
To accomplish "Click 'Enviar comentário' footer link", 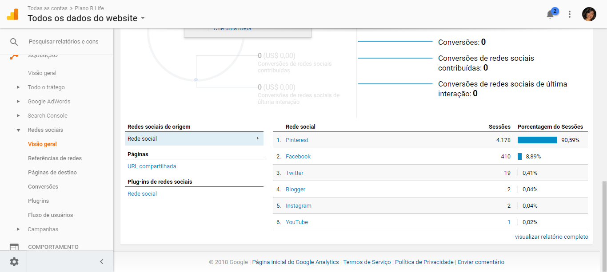I will (481, 262).
